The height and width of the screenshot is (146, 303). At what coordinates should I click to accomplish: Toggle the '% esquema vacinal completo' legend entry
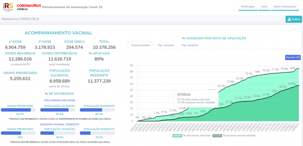tap(234, 135)
